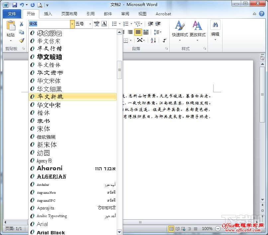Screen dimensions: 268x235
Task: Click the distributed alignment icon
Action: click(x=146, y=32)
